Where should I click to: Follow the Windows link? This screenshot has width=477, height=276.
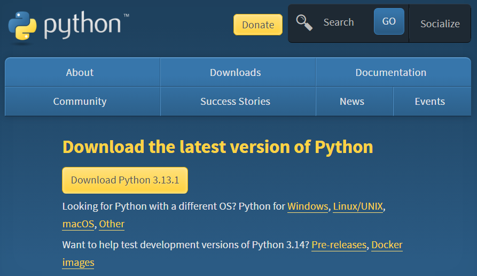point(308,206)
